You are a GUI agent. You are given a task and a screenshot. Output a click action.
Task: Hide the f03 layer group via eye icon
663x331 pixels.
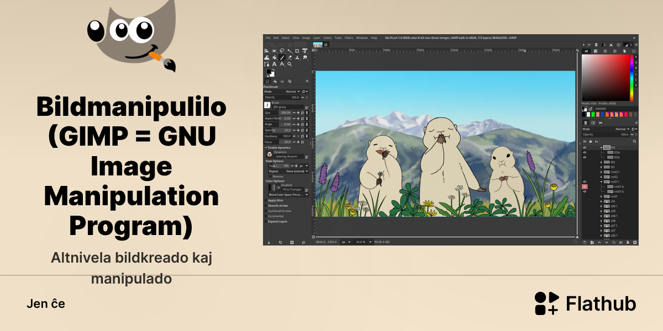585,147
